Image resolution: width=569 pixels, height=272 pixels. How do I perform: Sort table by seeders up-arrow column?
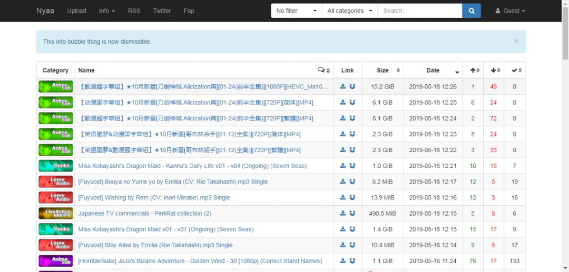tap(473, 70)
